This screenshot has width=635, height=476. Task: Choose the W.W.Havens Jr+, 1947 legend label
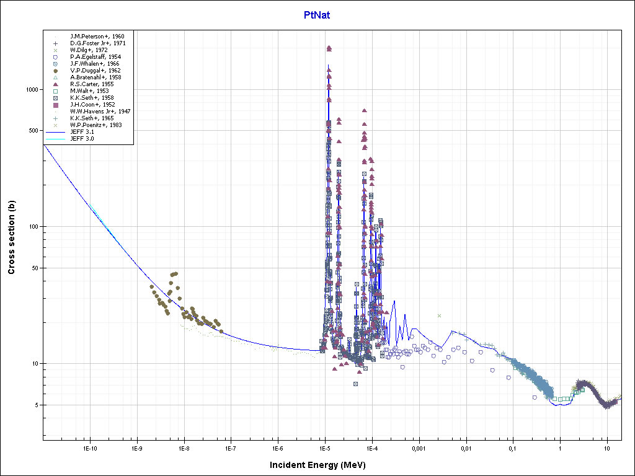coord(100,112)
